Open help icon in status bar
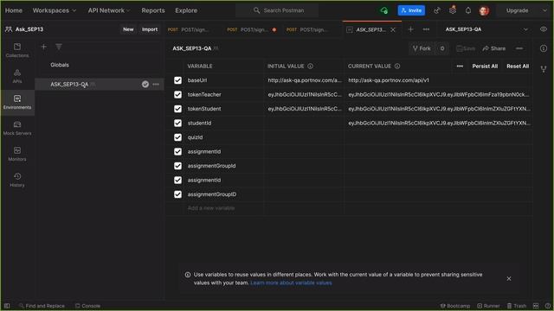This screenshot has height=311, width=554. pos(548,306)
